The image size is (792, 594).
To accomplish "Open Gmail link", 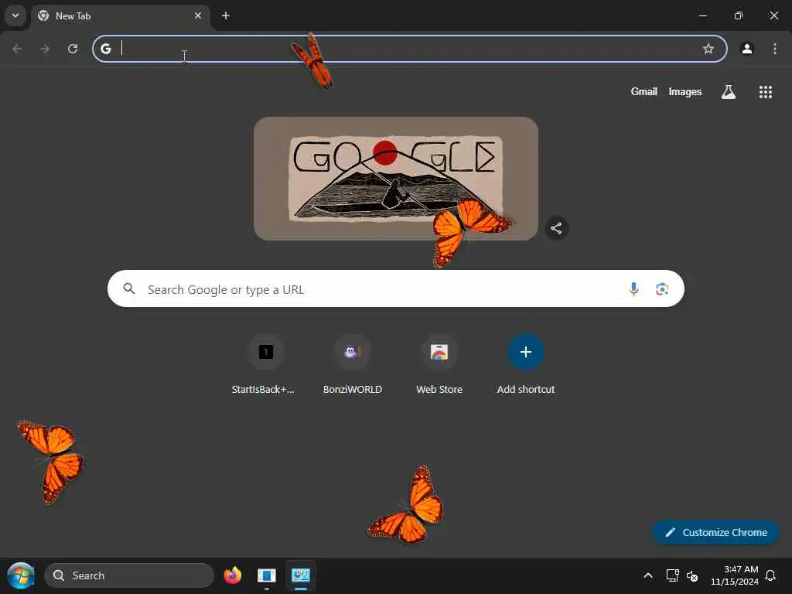I will point(644,91).
